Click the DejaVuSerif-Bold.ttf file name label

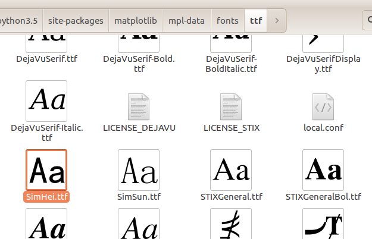(x=139, y=64)
